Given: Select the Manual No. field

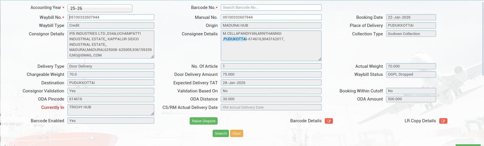Looking at the screenshot, I should (x=271, y=17).
